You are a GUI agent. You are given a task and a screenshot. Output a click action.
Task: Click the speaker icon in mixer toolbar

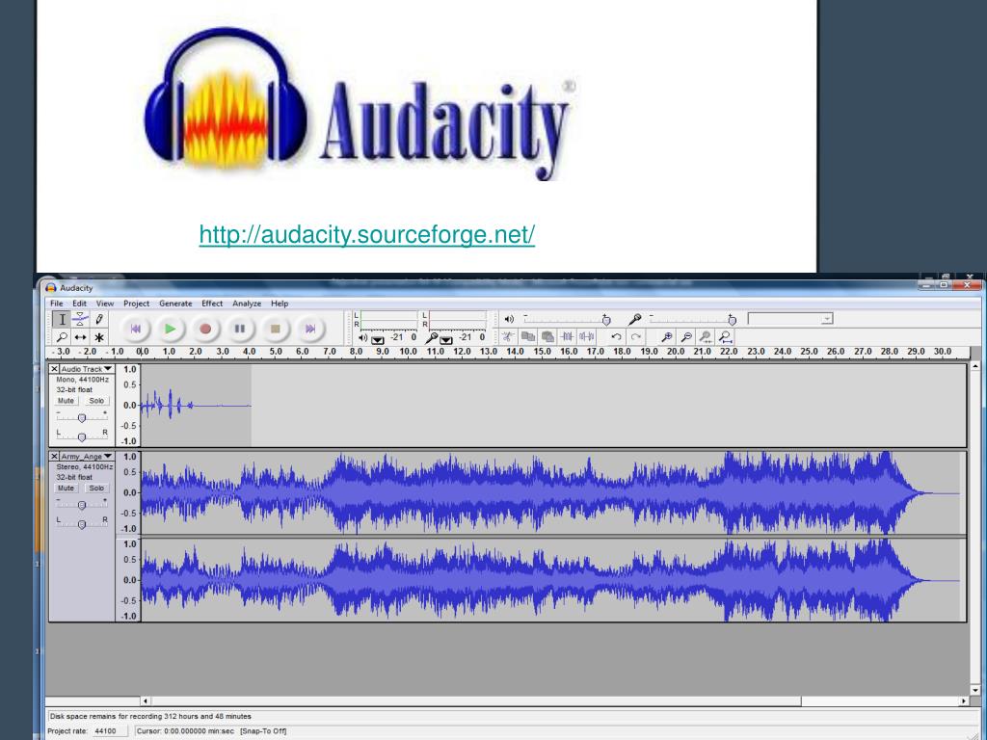click(509, 319)
